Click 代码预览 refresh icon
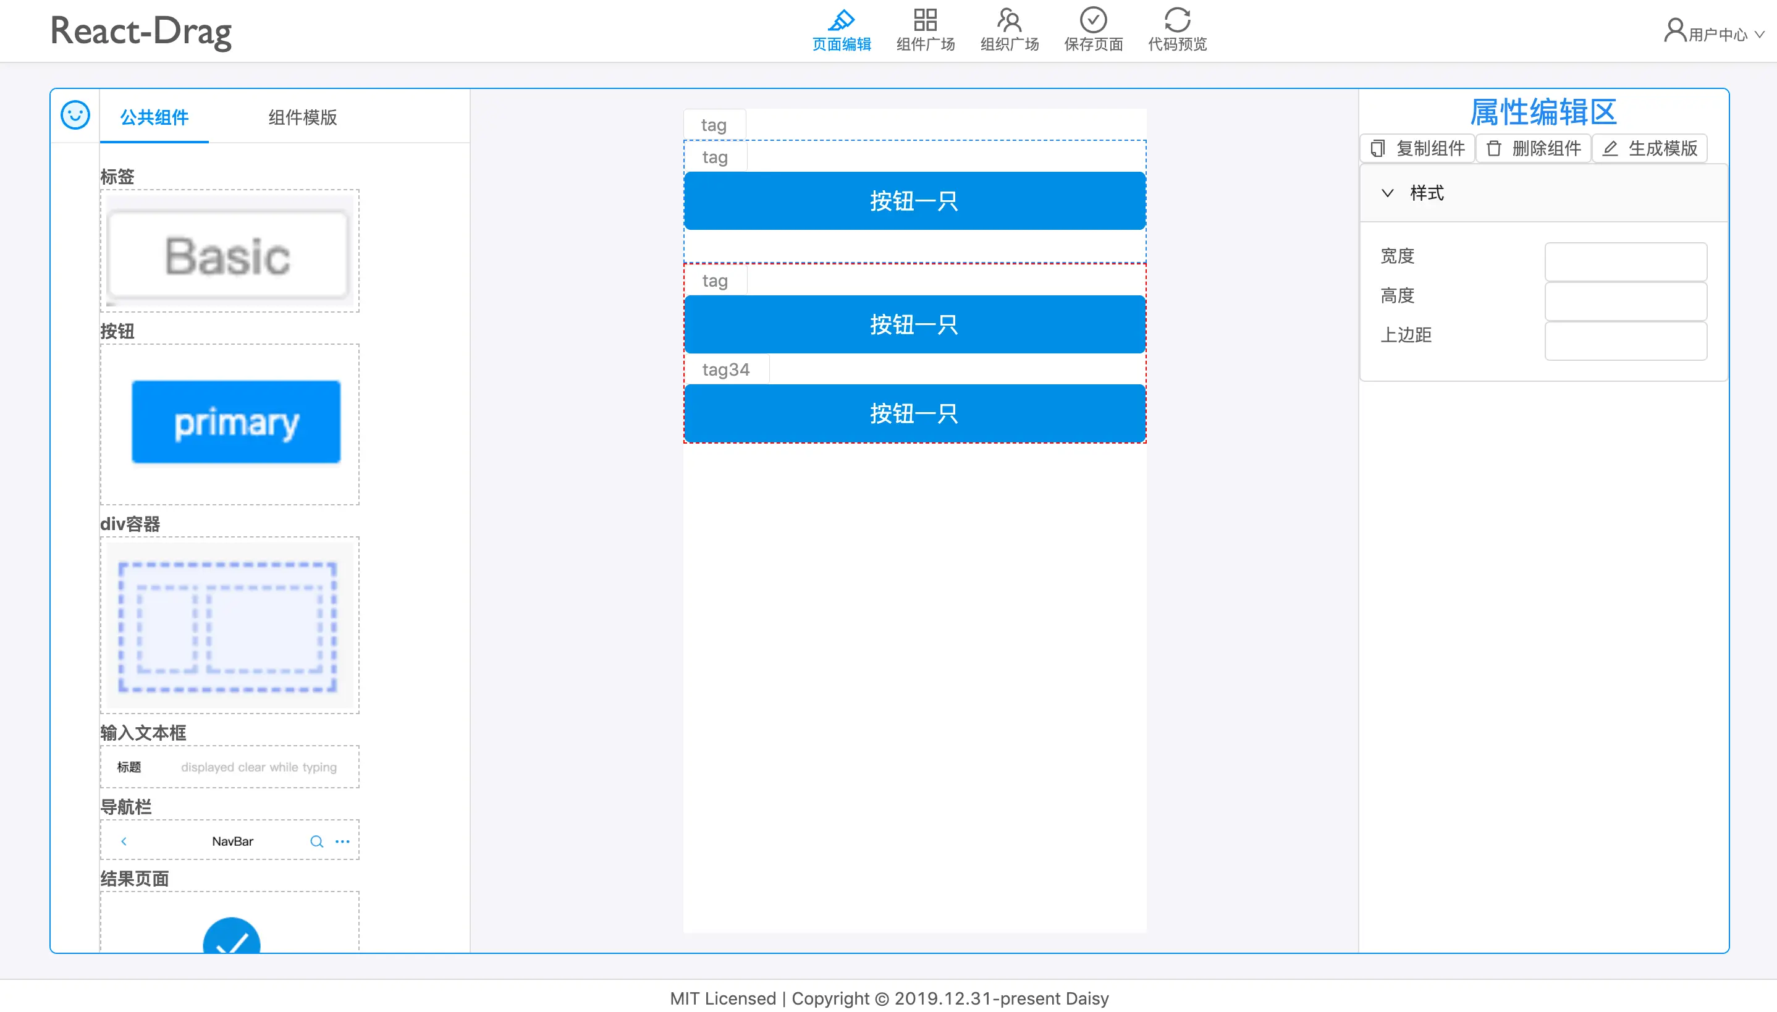The height and width of the screenshot is (1012, 1777). click(1177, 20)
